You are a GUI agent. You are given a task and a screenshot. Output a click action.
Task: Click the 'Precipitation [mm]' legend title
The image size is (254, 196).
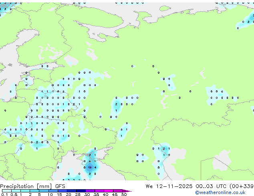click(26, 186)
